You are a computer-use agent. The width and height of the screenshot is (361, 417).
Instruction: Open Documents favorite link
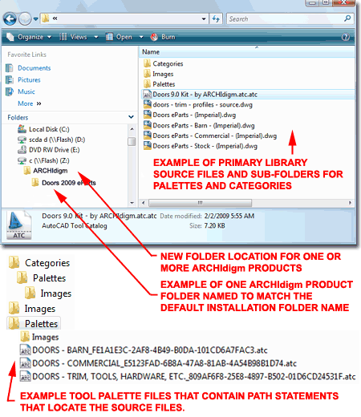[x=34, y=68]
